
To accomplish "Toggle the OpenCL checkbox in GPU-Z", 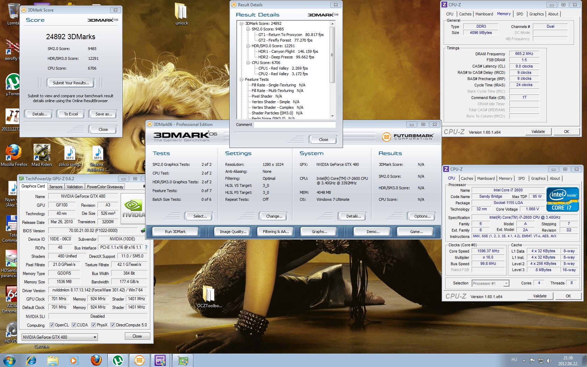I will (52, 325).
